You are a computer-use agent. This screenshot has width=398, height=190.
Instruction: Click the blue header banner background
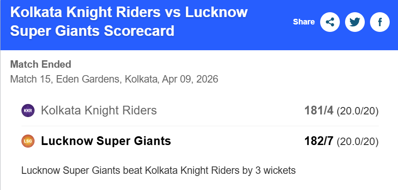[271, 39]
